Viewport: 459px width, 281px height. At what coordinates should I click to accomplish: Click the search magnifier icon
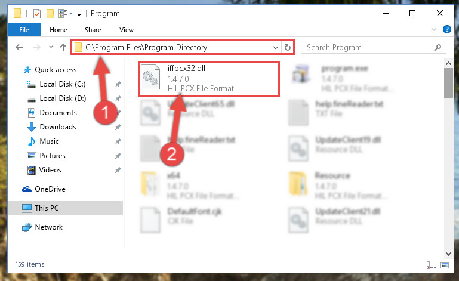click(438, 47)
